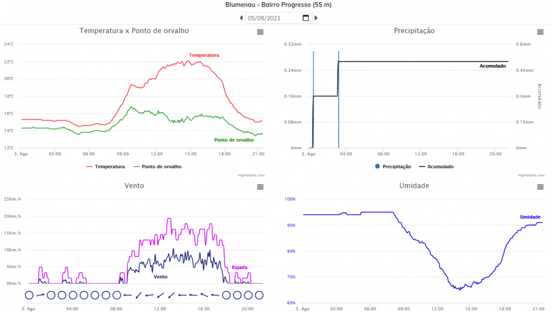The width and height of the screenshot is (552, 312).
Task: Open Temperatura x Ponto de orvalho chart menu
Action: pyautogui.click(x=261, y=32)
